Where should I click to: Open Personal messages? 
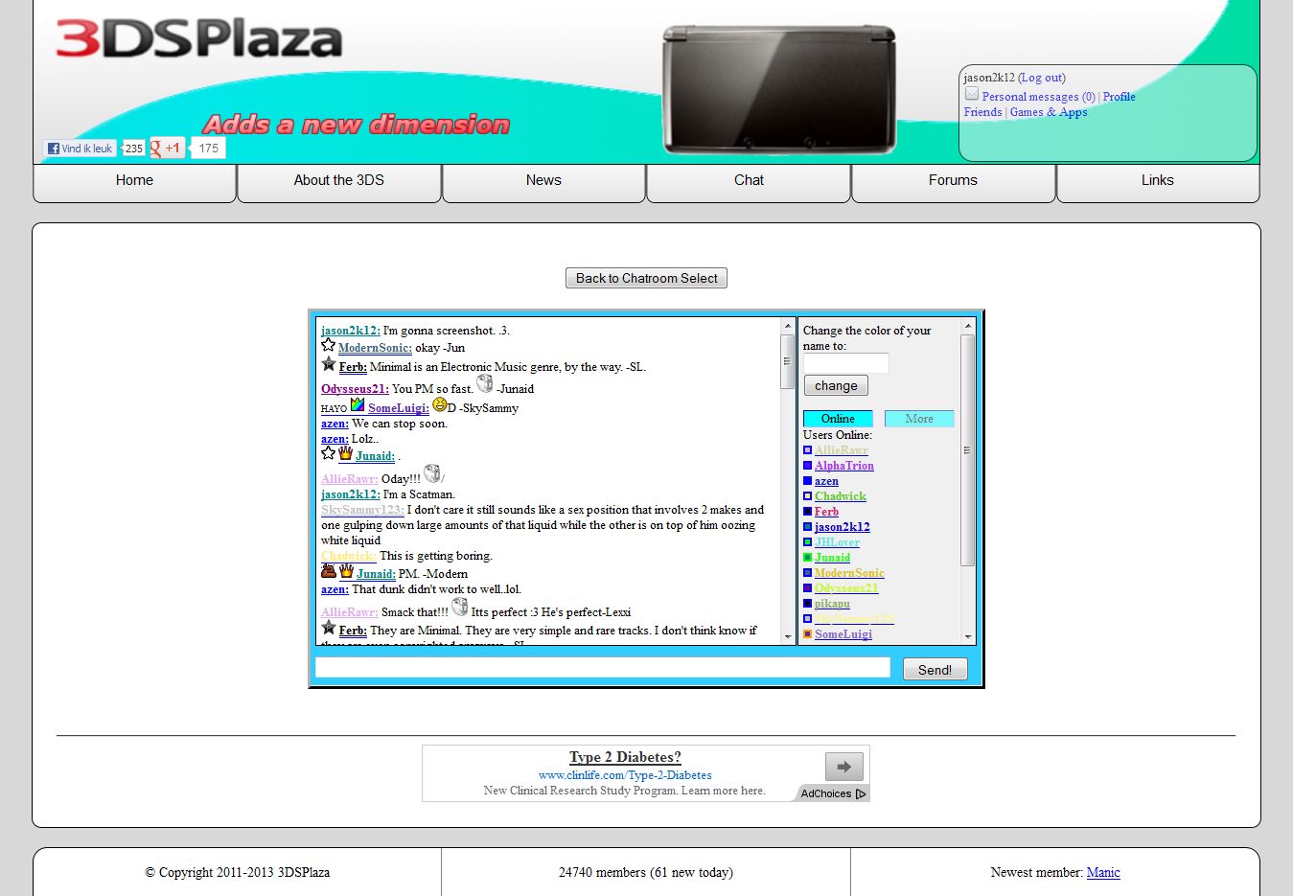[x=1039, y=97]
